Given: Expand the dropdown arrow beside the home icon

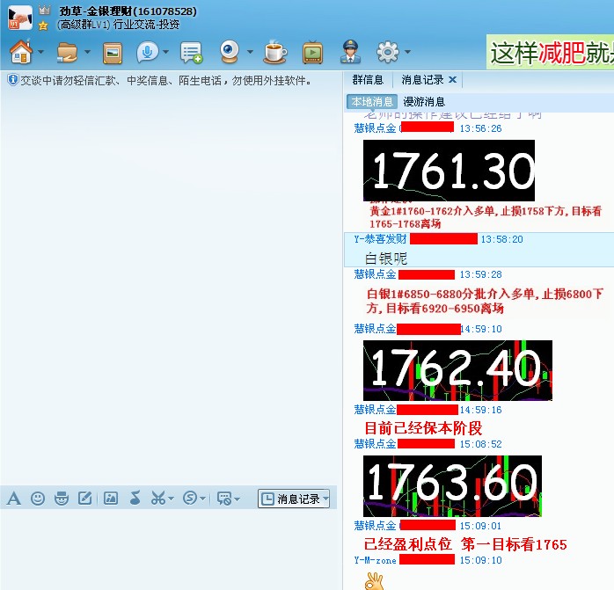Looking at the screenshot, I should (x=40, y=54).
